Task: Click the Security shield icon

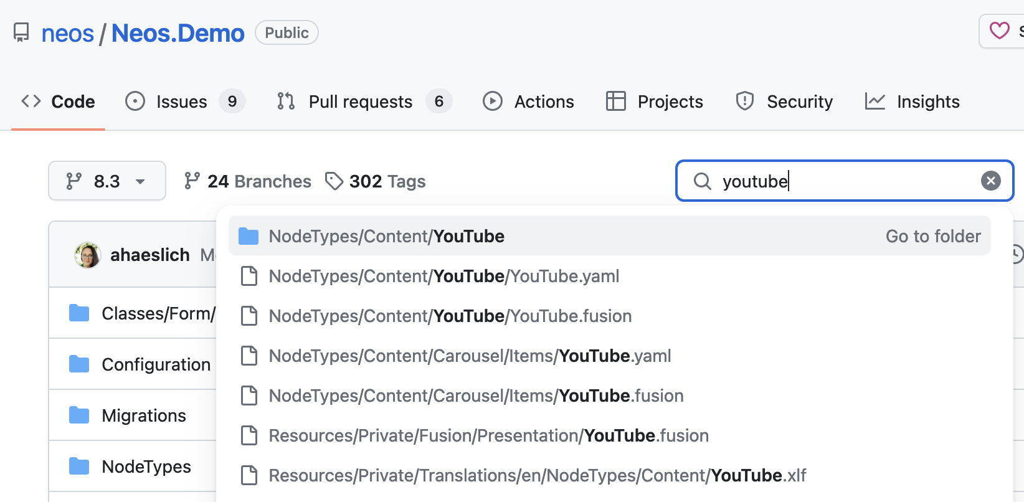Action: click(745, 101)
